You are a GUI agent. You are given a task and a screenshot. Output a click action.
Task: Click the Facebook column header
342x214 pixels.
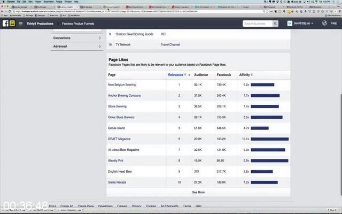224,75
